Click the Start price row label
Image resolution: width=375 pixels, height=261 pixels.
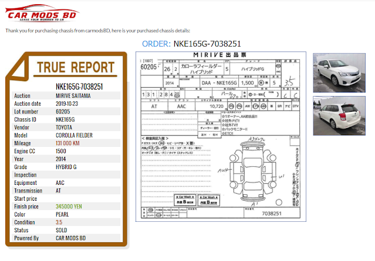click(x=26, y=198)
